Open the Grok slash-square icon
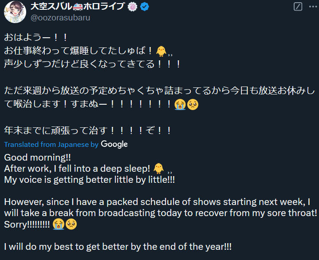Screen dimensions: 319x260 [x=298, y=7]
